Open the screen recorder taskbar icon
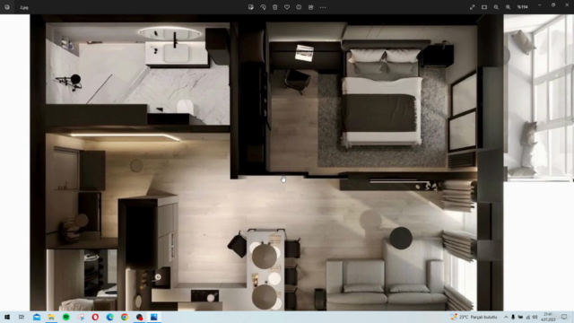 pos(140,317)
